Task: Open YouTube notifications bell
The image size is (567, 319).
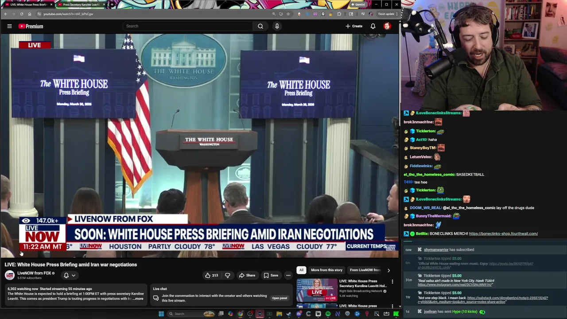Action: [x=373, y=26]
